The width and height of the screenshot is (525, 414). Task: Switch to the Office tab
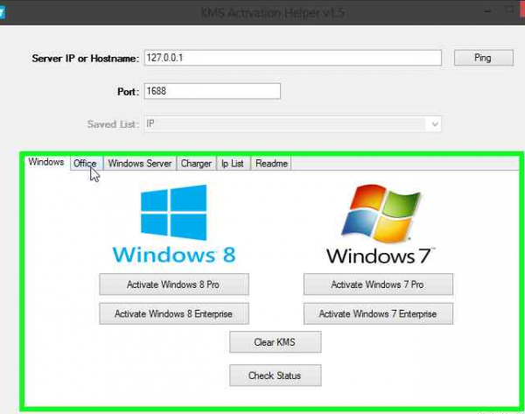[x=85, y=164]
